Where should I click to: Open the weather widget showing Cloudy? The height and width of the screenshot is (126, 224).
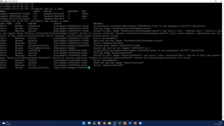click(x=6, y=123)
